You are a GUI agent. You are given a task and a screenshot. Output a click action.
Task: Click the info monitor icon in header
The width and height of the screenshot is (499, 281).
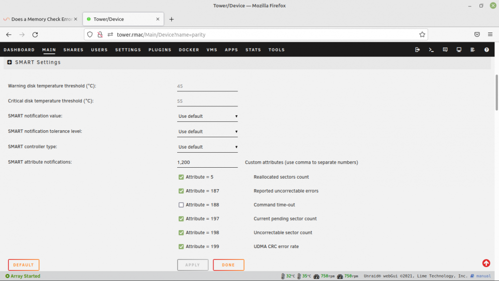click(x=459, y=49)
